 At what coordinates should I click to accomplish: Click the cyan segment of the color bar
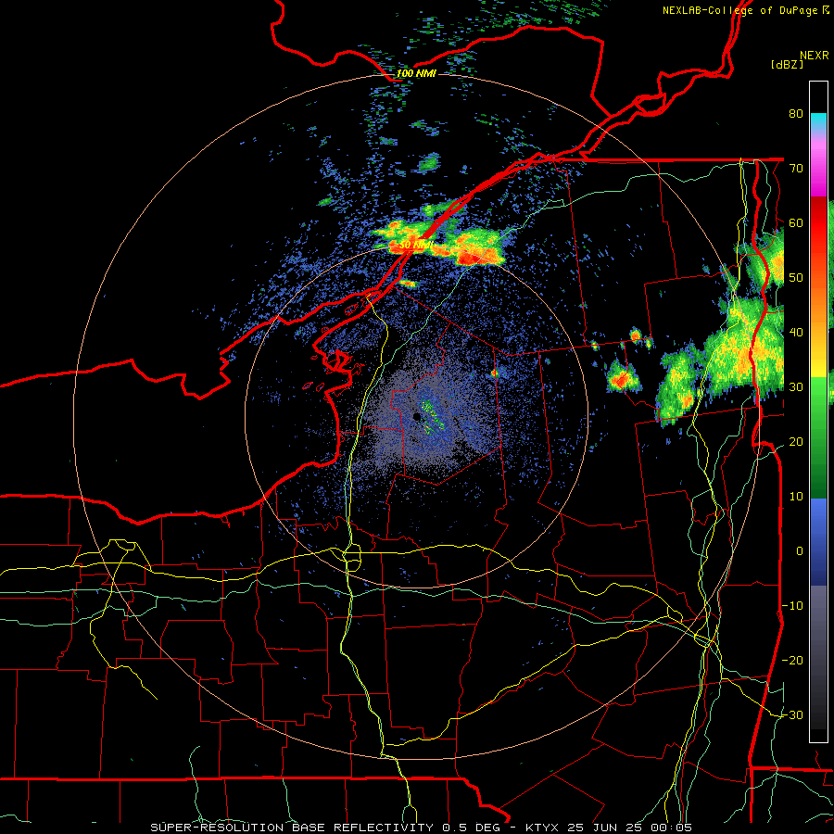818,122
